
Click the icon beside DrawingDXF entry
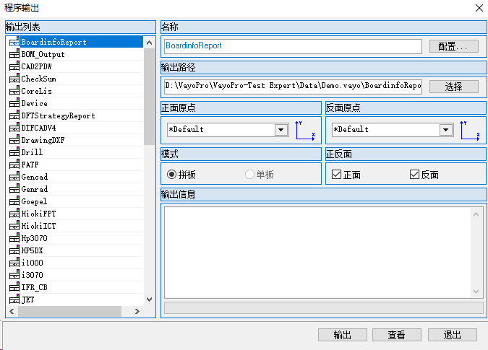pyautogui.click(x=14, y=140)
